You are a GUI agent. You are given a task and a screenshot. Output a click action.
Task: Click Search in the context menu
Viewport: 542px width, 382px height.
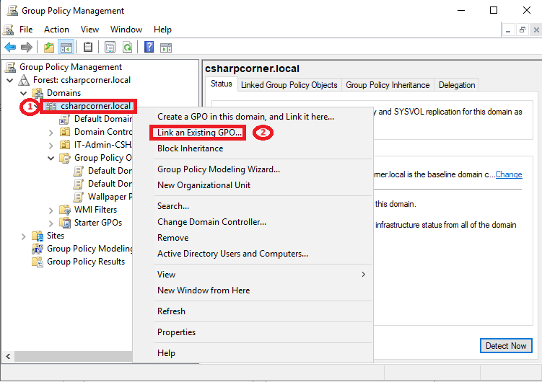172,206
